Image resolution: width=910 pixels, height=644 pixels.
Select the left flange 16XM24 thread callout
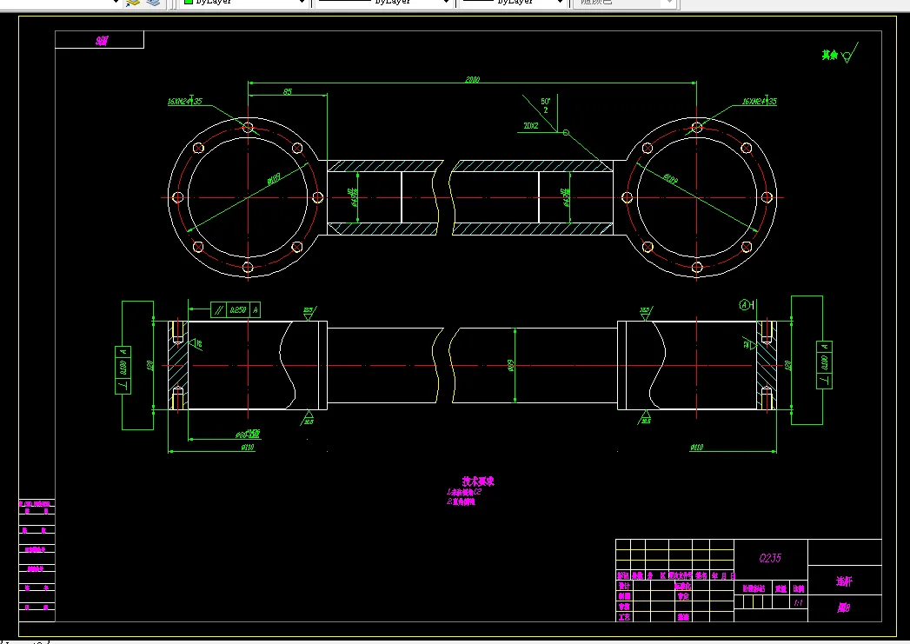pos(185,101)
